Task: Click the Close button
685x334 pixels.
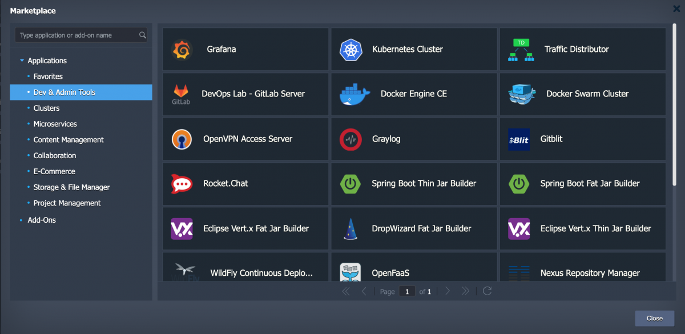Action: [x=654, y=319]
